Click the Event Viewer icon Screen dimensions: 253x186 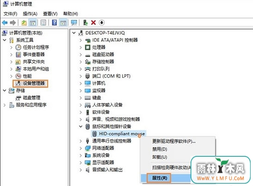point(18,55)
